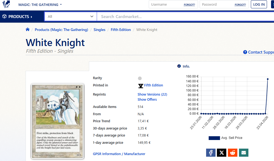Open the Fifth Edition breadcrumb link
This screenshot has width=274, height=161.
point(121,30)
